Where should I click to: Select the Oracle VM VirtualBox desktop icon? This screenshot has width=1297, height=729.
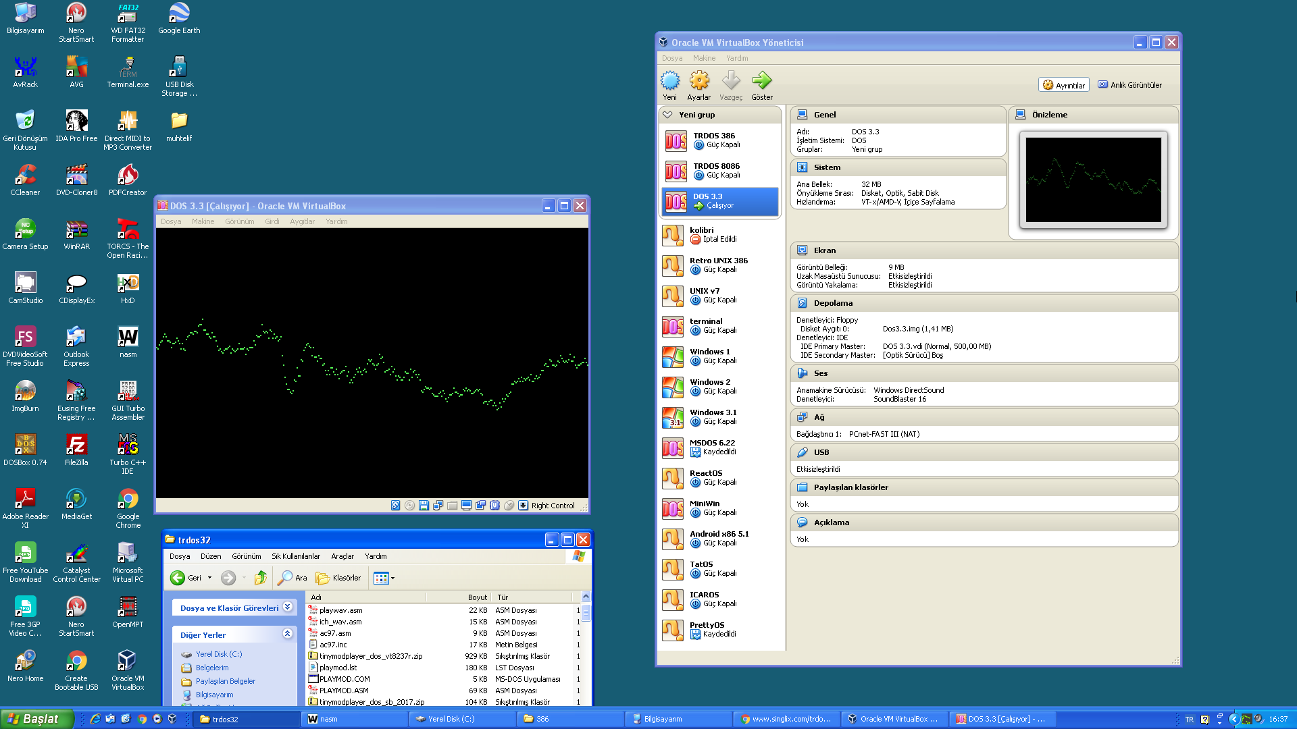pos(128,670)
